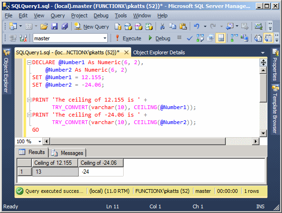Open the Query menu
This screenshot has height=213, width=282.
coord(58,16)
